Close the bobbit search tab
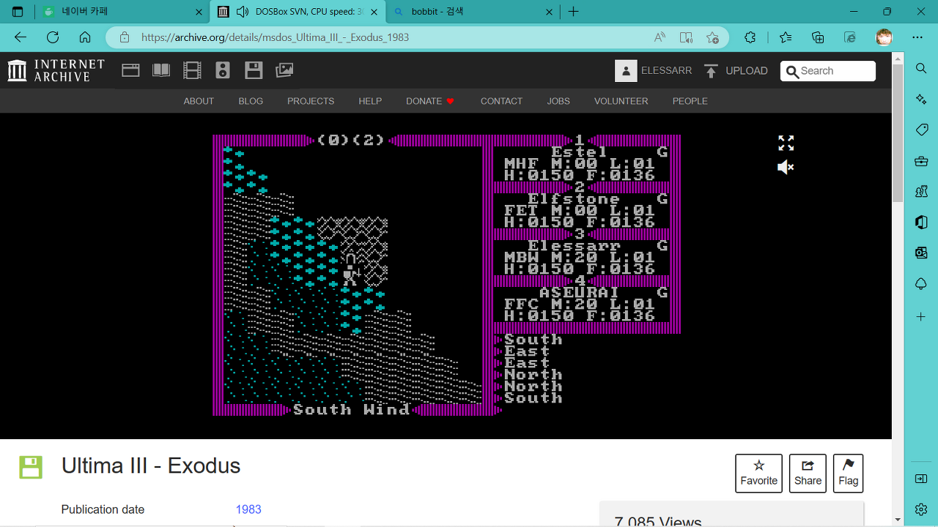938x527 pixels. click(x=549, y=12)
